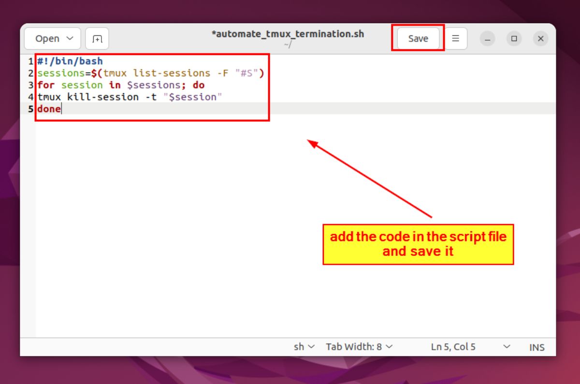The height and width of the screenshot is (384, 580).
Task: Open the hamburger menu icon
Action: tap(455, 39)
